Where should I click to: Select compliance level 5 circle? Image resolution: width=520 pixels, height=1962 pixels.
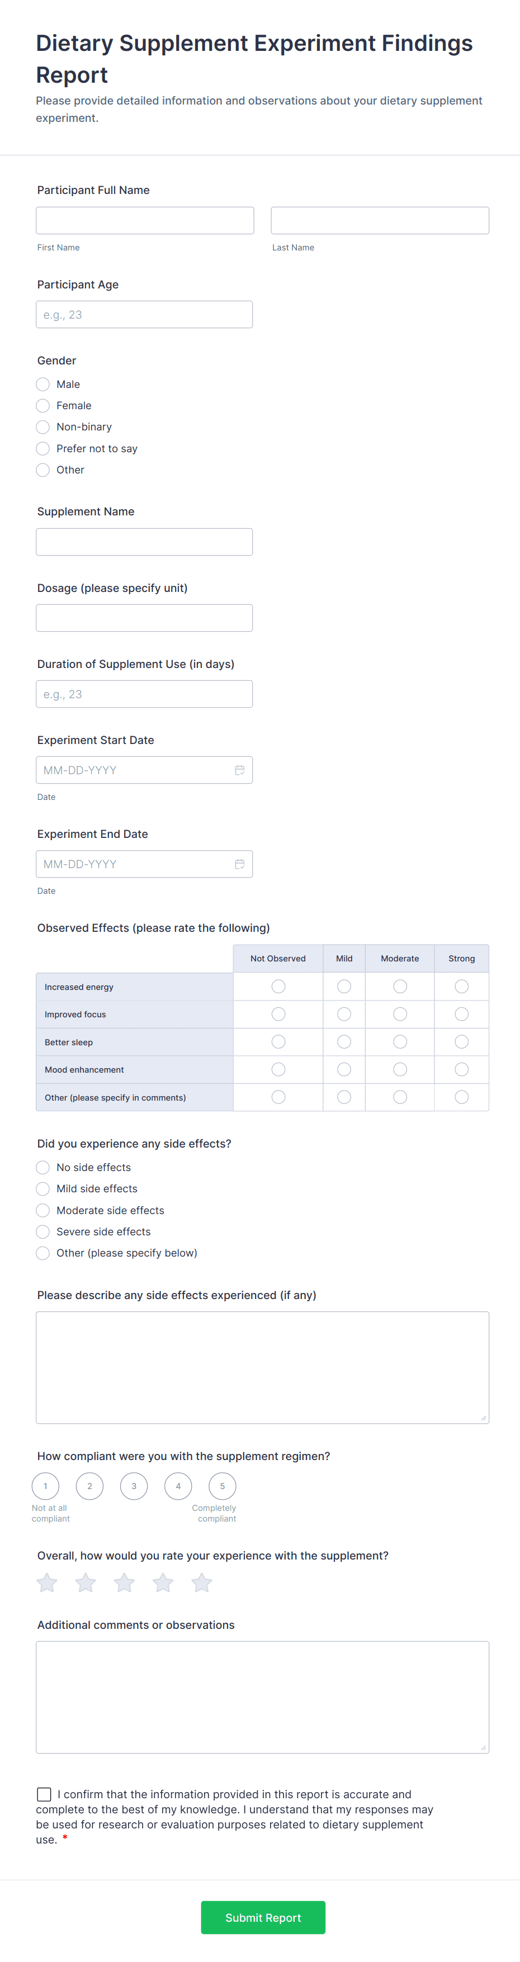pos(223,1486)
